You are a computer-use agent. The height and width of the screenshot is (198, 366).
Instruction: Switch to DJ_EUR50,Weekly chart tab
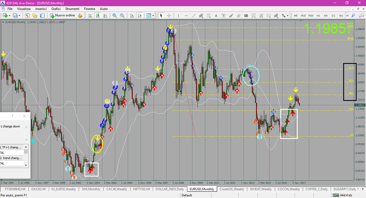tap(64, 189)
